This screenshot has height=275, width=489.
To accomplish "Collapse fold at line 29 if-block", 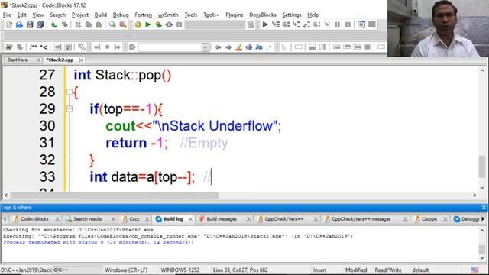I will (x=70, y=109).
